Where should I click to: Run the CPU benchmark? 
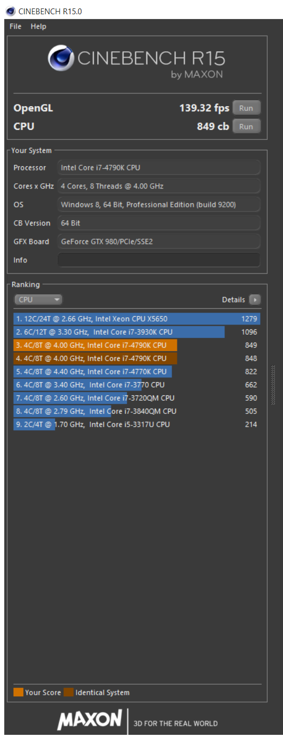point(246,127)
